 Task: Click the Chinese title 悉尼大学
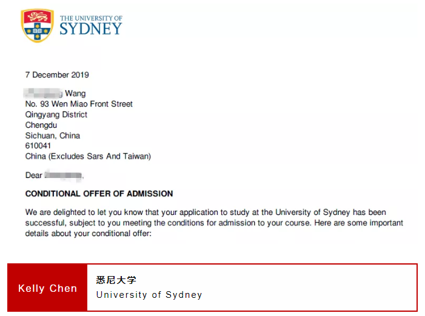[x=116, y=280]
